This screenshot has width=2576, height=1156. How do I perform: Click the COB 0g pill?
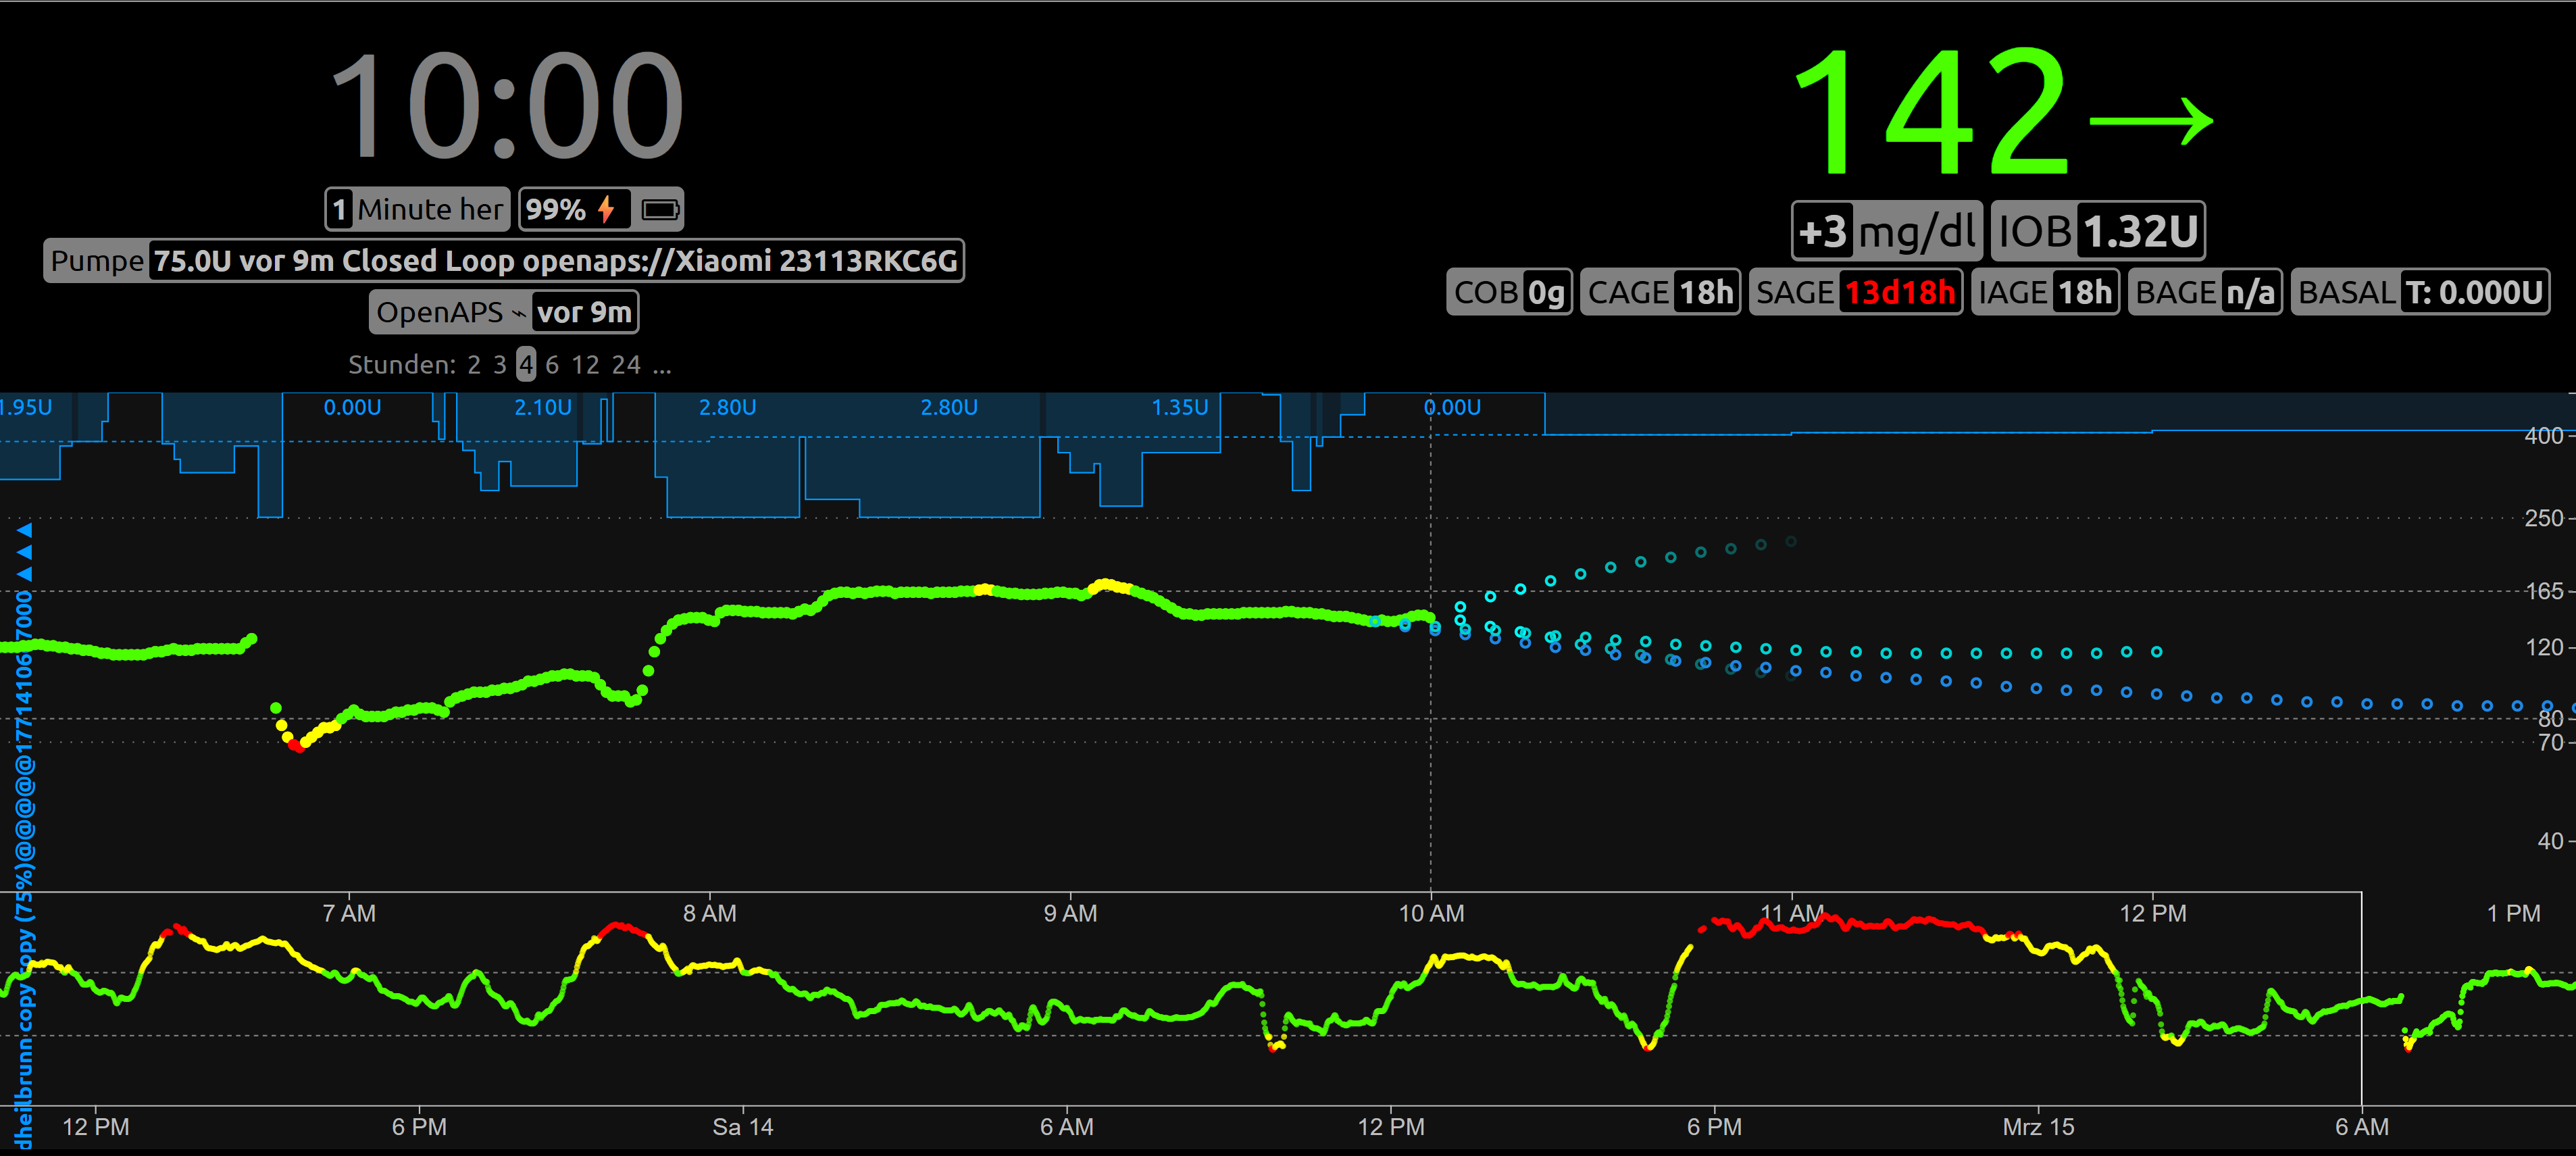pyautogui.click(x=1509, y=292)
